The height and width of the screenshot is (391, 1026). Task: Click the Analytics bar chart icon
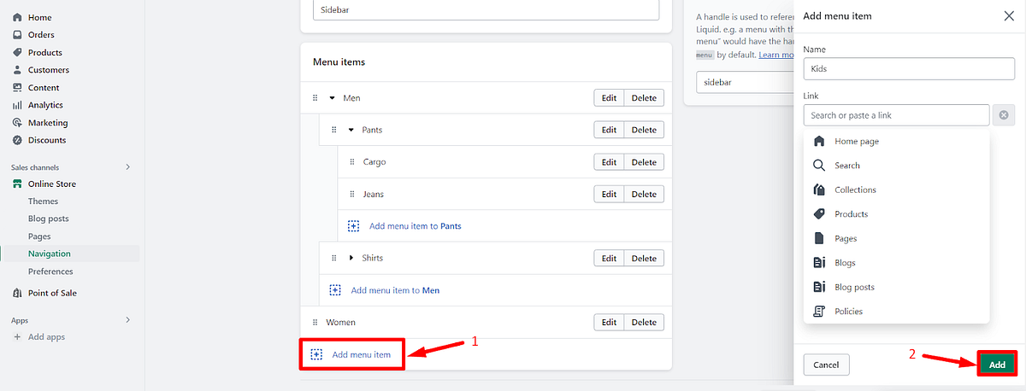tap(17, 105)
